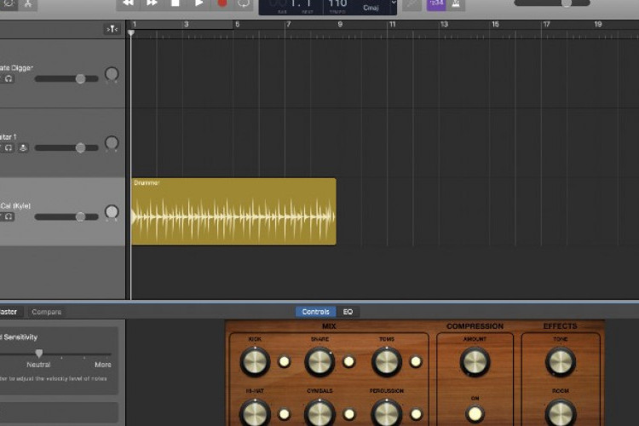639x426 pixels.
Task: Switch to the EQ tab
Action: point(348,312)
